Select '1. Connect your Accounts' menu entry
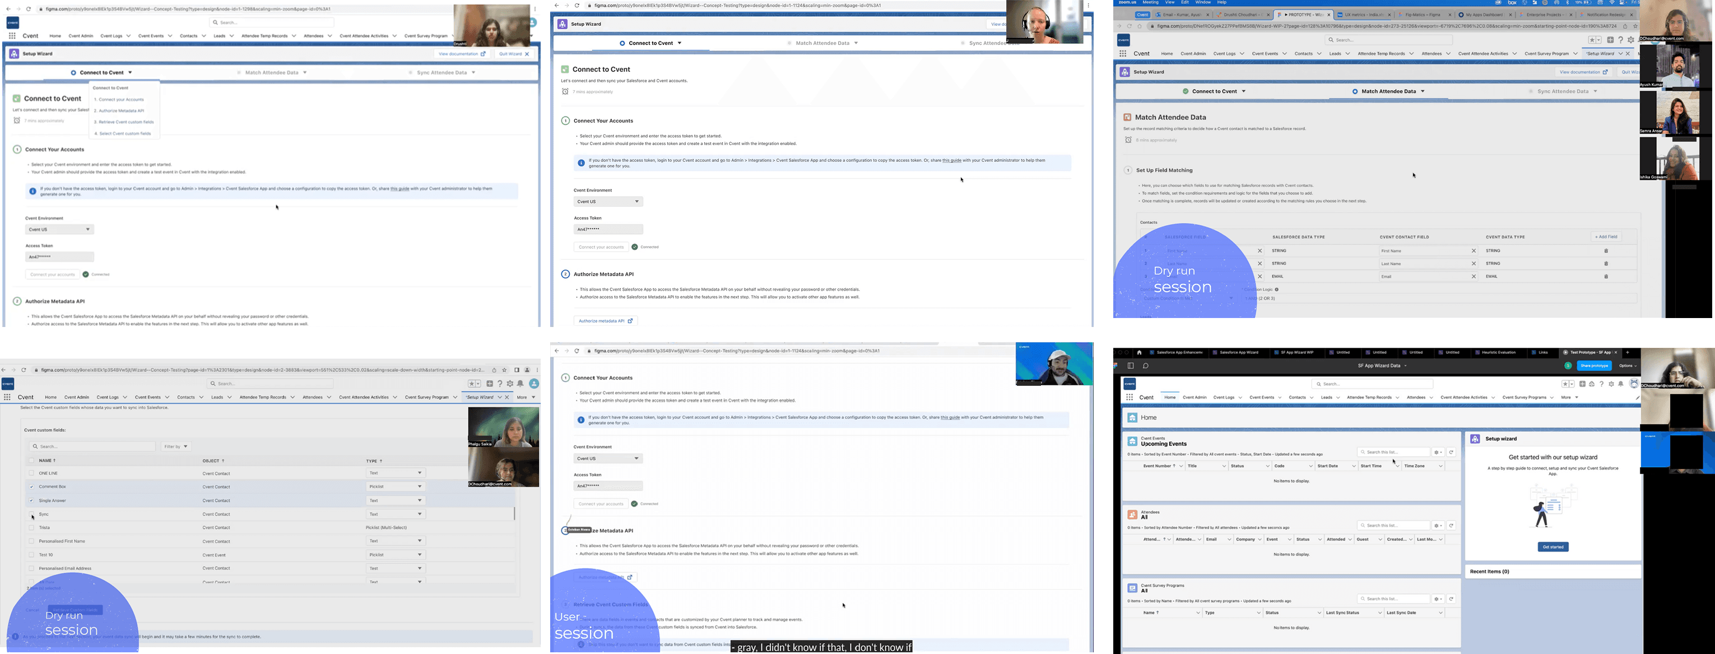This screenshot has width=1715, height=654. coord(119,100)
